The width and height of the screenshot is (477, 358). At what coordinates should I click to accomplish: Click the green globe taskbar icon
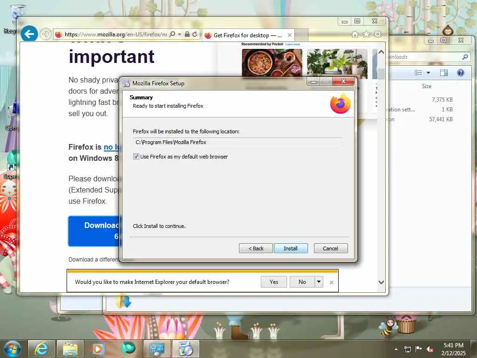[x=128, y=349]
